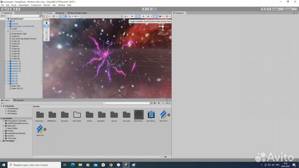Expand the MyScript folder in tree
This screenshot has height=168, width=299.
[3, 126]
